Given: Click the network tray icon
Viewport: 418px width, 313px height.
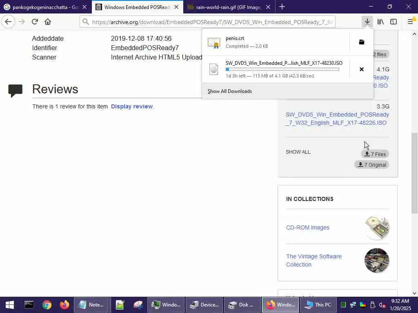Looking at the screenshot, I should [353, 305].
